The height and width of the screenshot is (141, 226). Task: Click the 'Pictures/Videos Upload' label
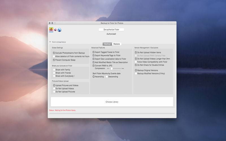point(60,81)
